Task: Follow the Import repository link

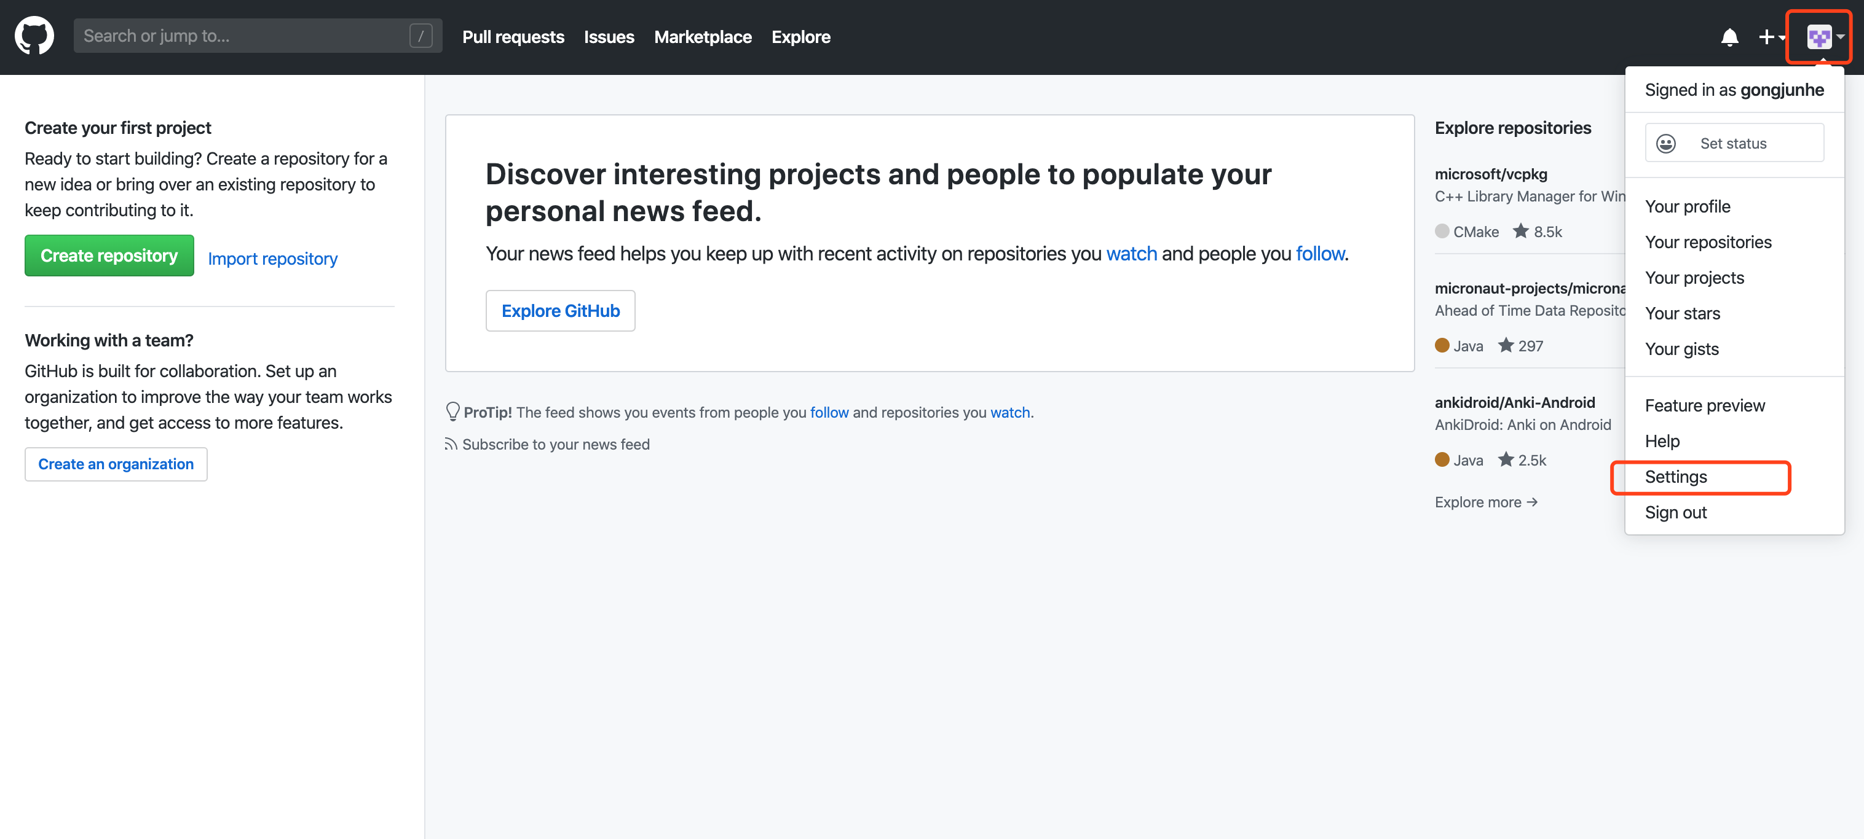Action: (272, 259)
